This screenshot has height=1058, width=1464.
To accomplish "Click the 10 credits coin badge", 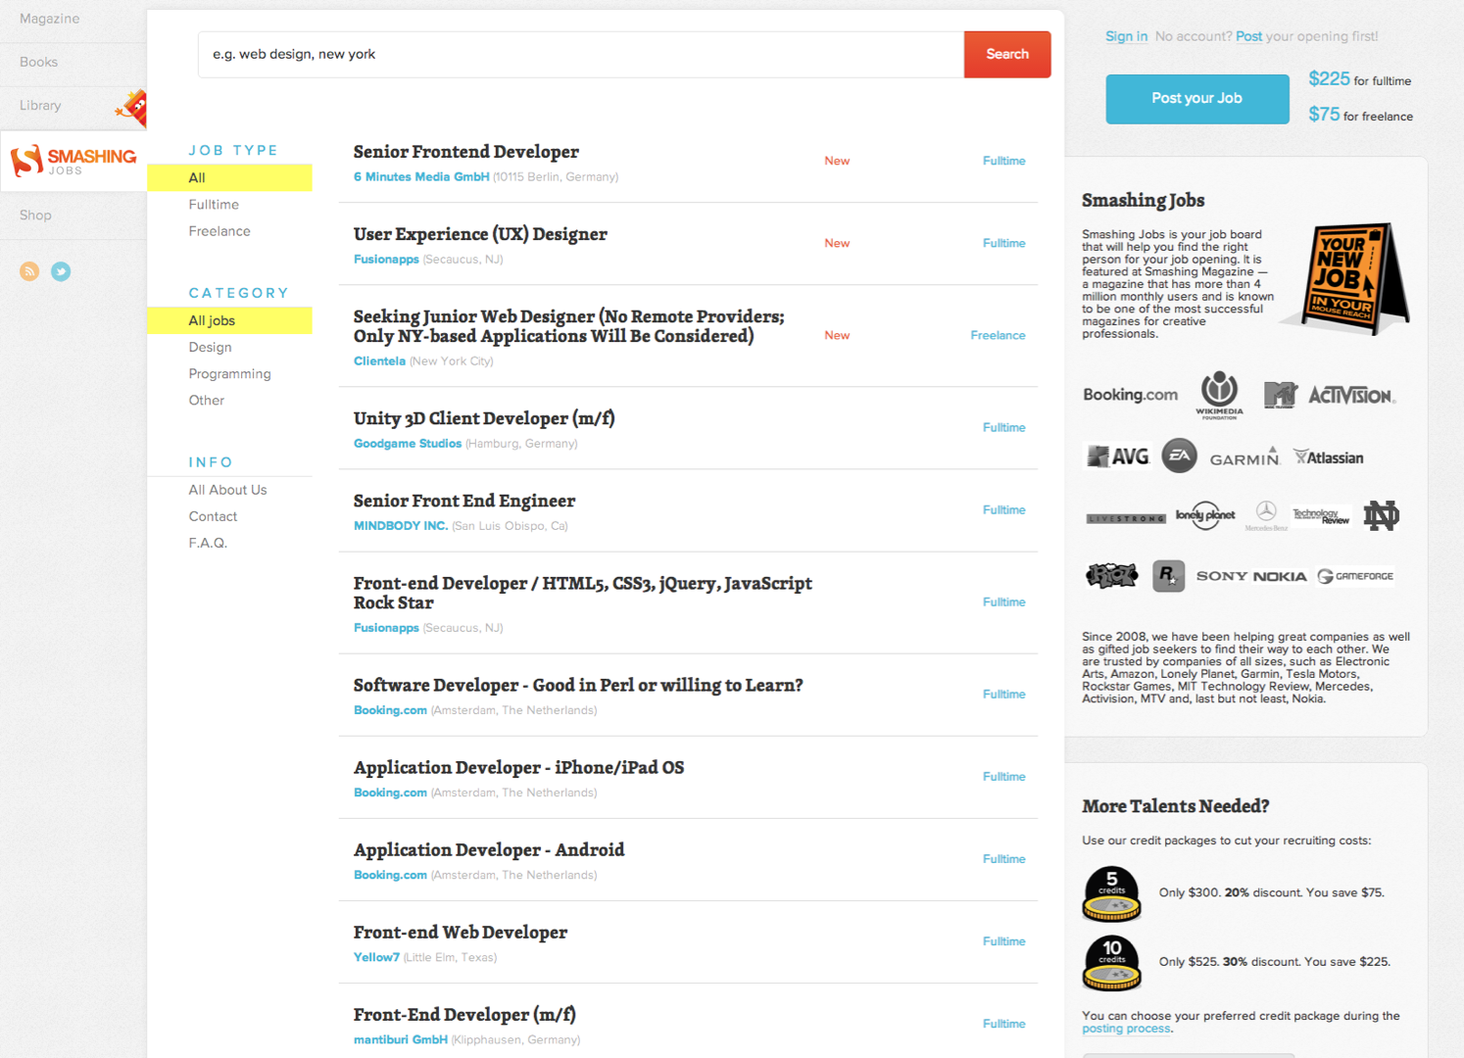I will 1111,962.
